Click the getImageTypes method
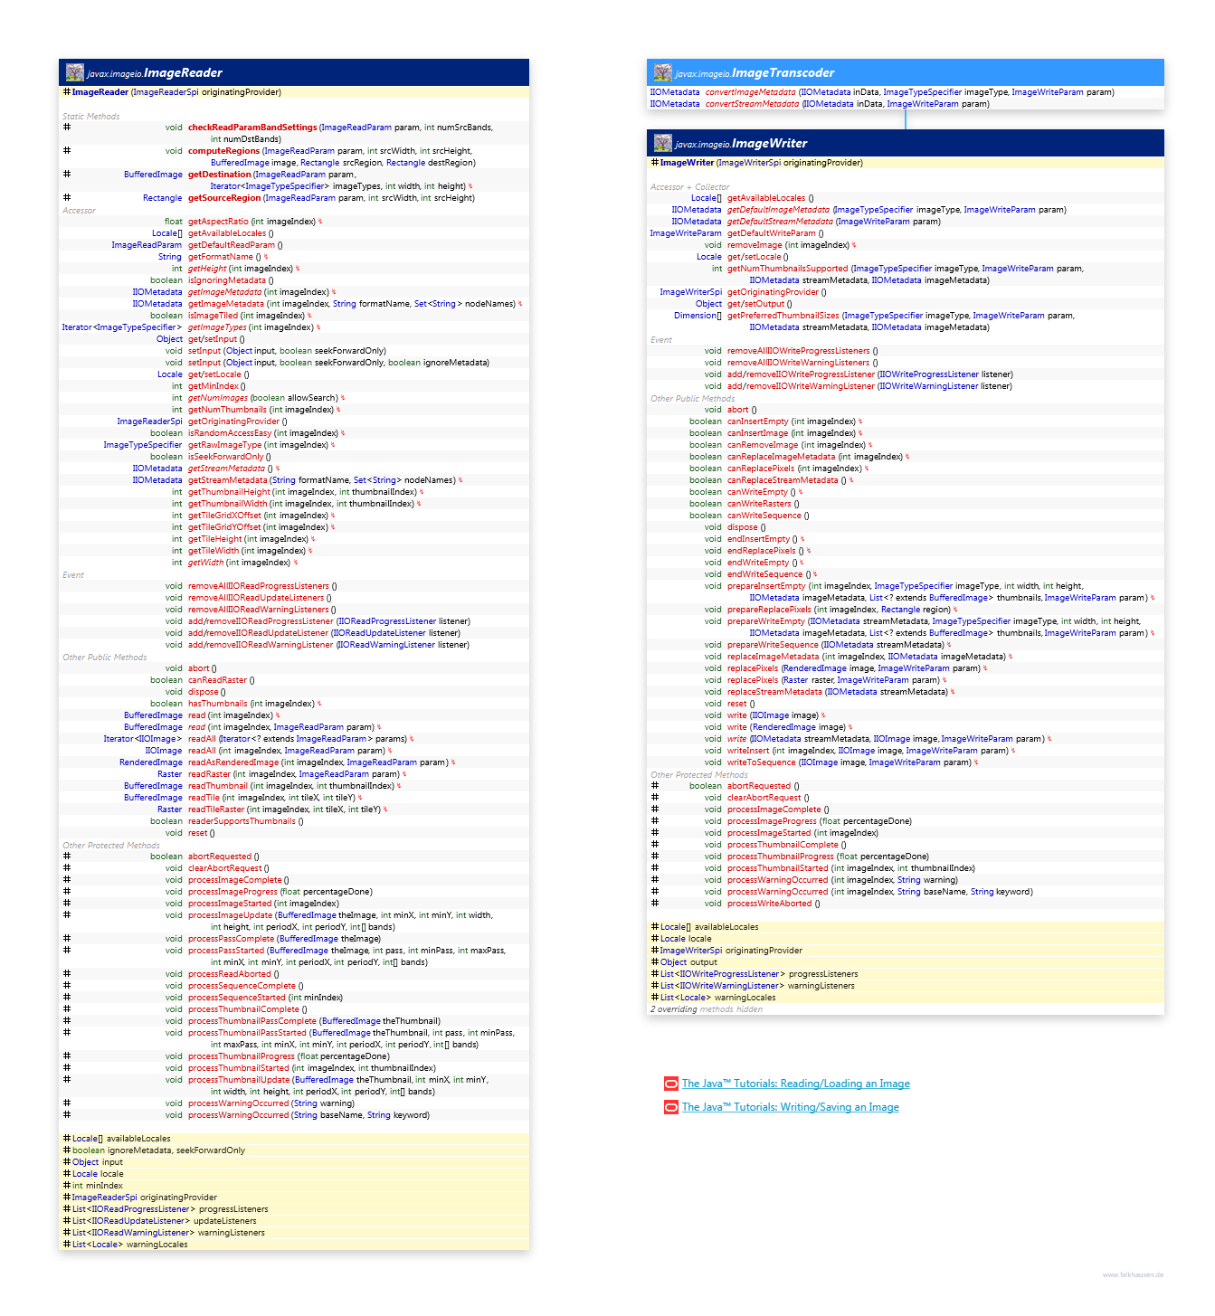 pos(217,327)
